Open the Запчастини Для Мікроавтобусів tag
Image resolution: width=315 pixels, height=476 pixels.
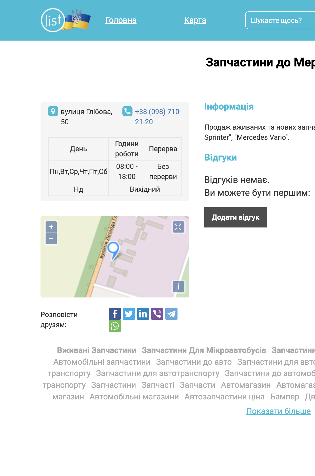pos(204,350)
